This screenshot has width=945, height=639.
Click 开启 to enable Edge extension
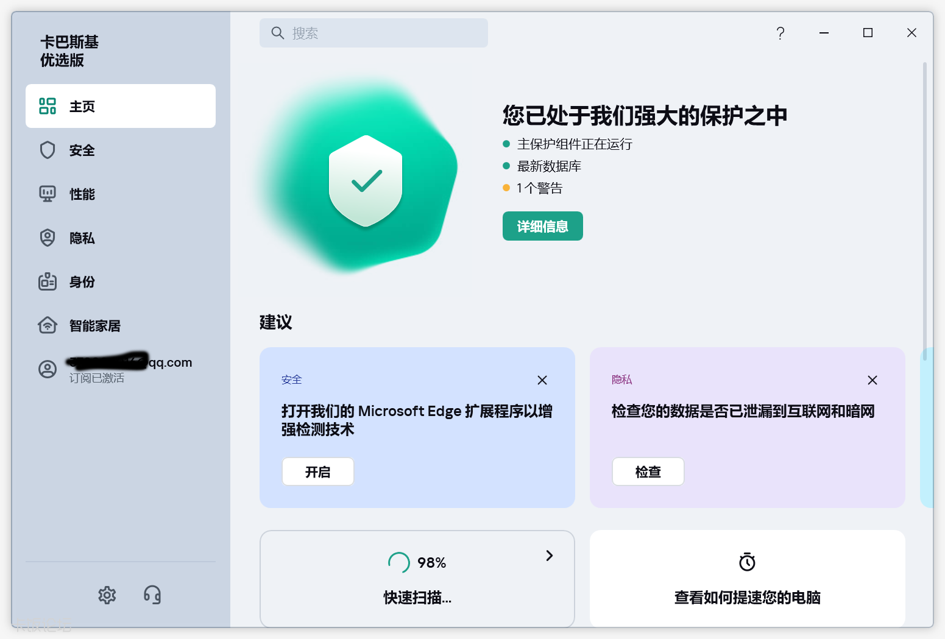(318, 471)
